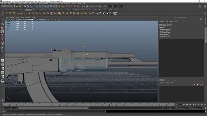Click polySurfaceShape14 node name
Screen dimensions: 207x116
coord(165,24)
